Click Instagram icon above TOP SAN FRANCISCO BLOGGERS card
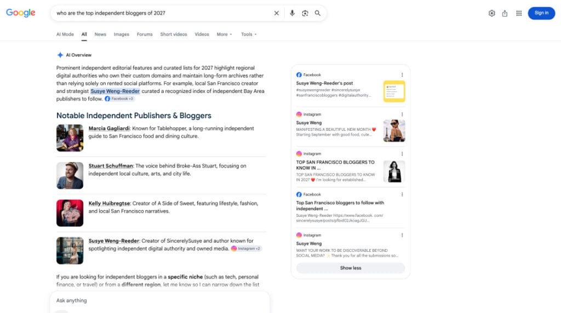561x313 pixels. [299, 154]
